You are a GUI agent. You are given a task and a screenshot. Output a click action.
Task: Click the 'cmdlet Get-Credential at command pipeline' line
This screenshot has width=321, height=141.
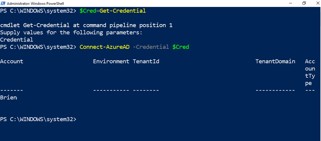click(86, 25)
